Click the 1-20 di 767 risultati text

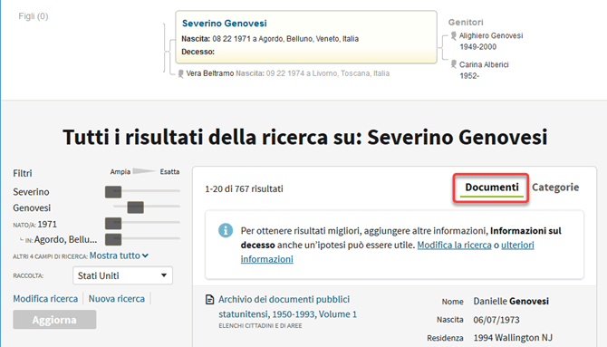pos(244,189)
